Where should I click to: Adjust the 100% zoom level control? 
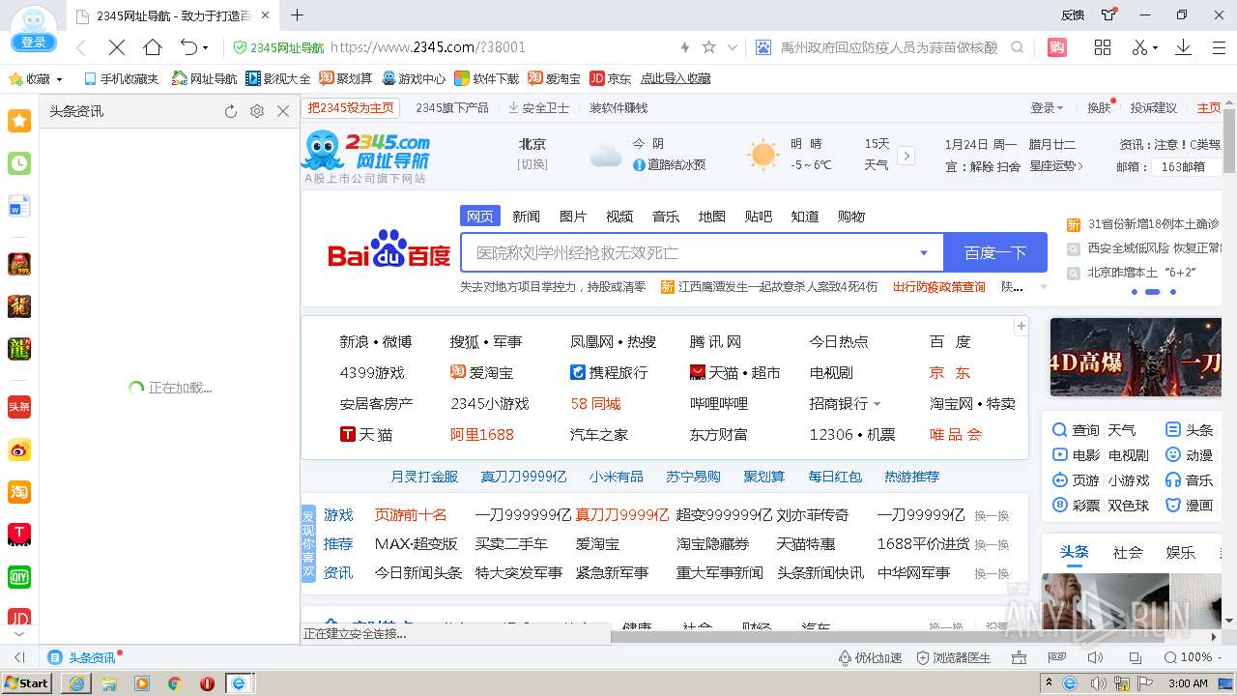point(1194,657)
